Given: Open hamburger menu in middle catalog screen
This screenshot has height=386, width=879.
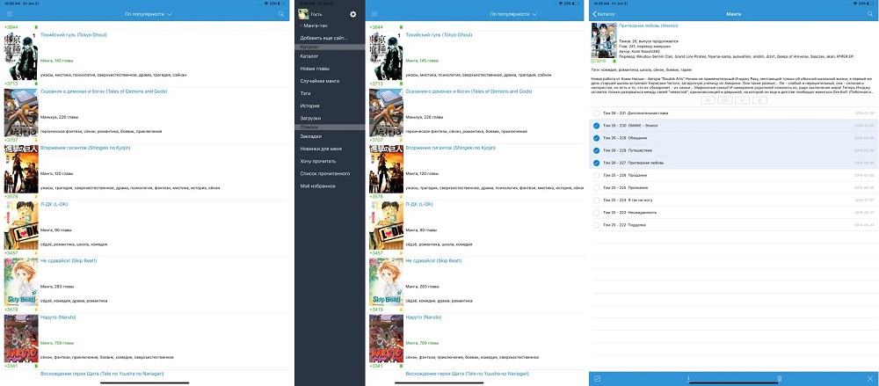Looking at the screenshot, I should [374, 14].
